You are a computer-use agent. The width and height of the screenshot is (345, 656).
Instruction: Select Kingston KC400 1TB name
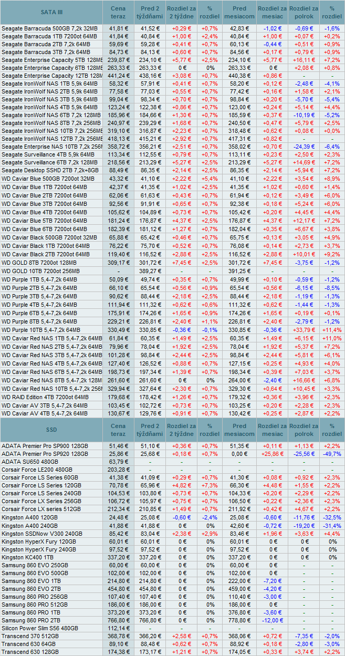tap(28, 557)
